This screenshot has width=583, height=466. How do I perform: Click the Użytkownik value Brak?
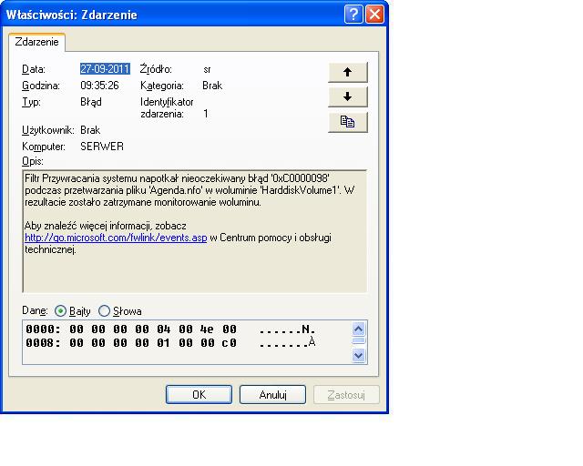pyautogui.click(x=90, y=130)
